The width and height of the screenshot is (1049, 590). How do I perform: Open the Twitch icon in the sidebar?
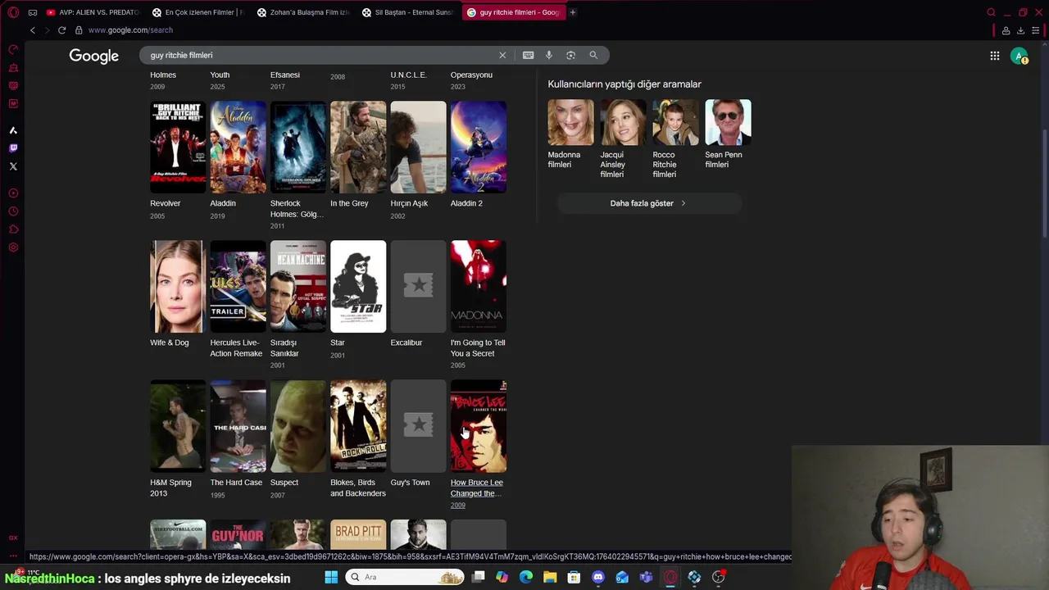pos(13,148)
